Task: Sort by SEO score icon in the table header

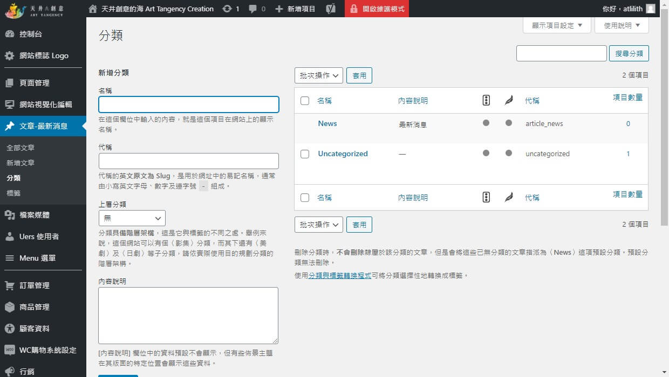Action: coord(486,100)
